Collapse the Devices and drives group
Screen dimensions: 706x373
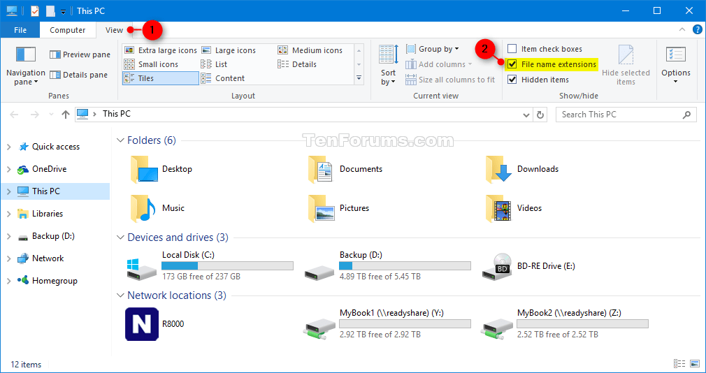pos(120,237)
